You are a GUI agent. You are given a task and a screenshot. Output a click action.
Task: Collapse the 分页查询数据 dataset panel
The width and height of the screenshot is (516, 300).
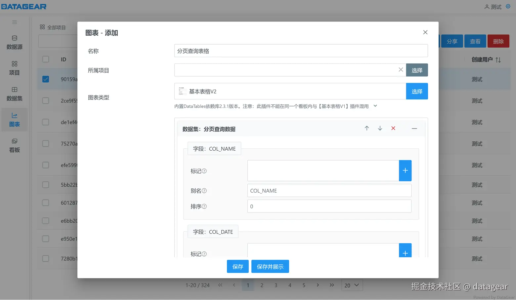coord(414,128)
